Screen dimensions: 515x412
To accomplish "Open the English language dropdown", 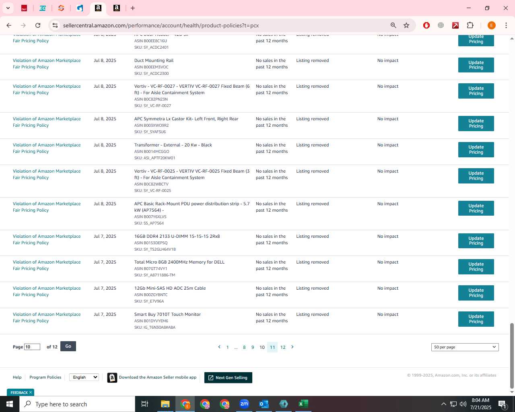I will coord(84,377).
